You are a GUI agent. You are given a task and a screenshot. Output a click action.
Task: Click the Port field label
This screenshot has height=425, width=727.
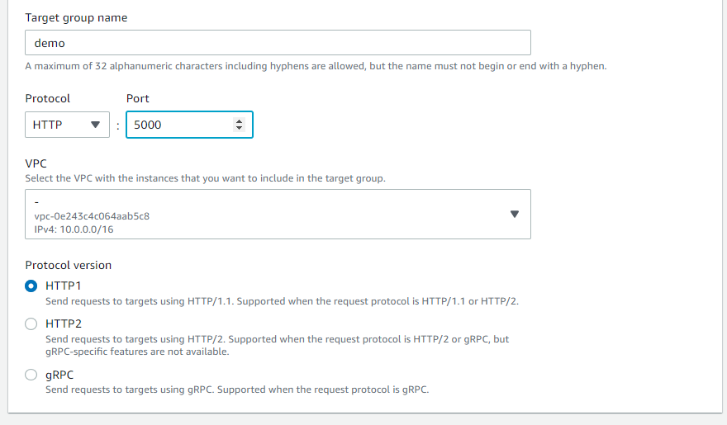(138, 98)
